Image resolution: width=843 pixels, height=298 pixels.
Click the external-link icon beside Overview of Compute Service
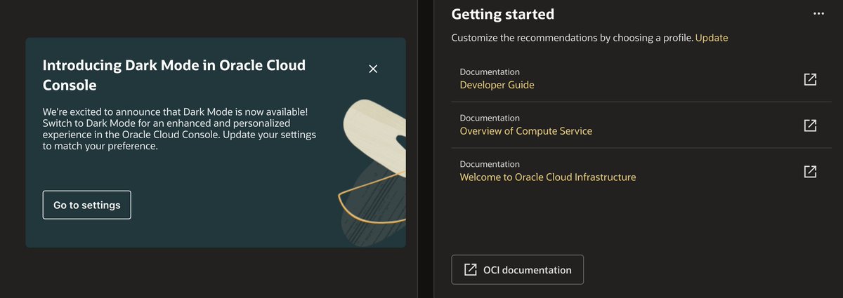(x=809, y=126)
